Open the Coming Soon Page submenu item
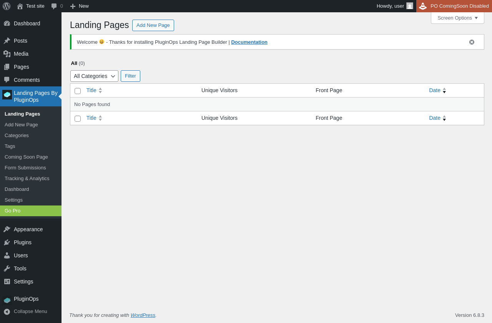The width and height of the screenshot is (492, 323). click(26, 157)
